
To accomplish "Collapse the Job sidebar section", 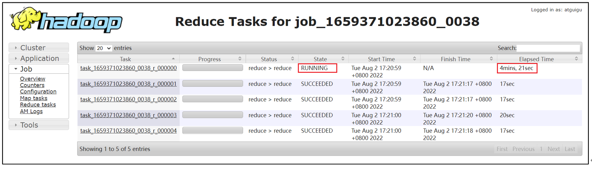I will (x=26, y=69).
